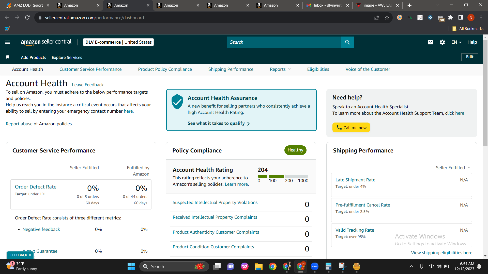This screenshot has height=274, width=488.
Task: Open Order Defect Rate details
Action: coord(36,187)
